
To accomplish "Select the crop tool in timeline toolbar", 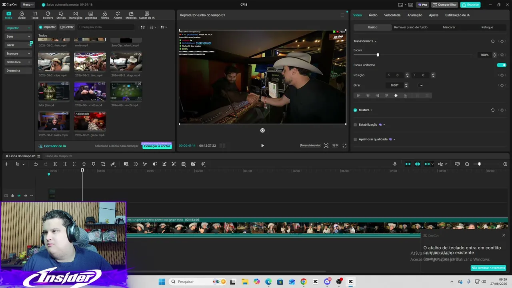I will coord(103,164).
